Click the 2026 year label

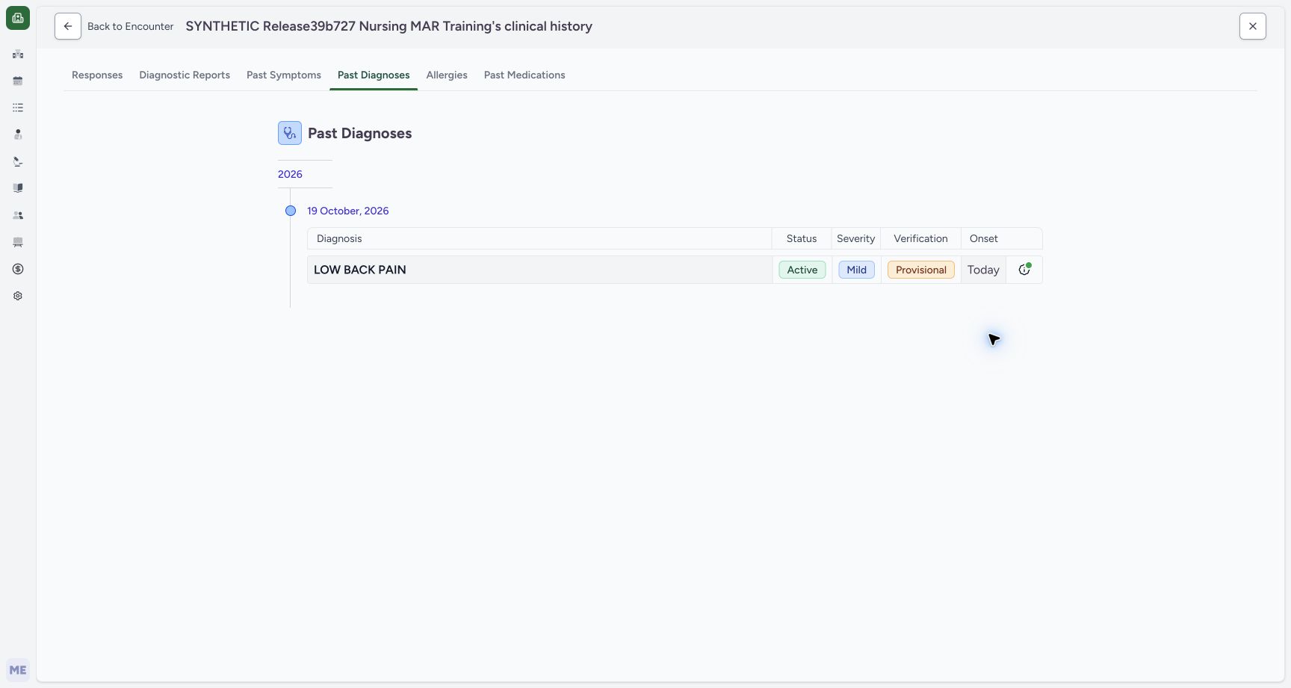click(x=290, y=174)
